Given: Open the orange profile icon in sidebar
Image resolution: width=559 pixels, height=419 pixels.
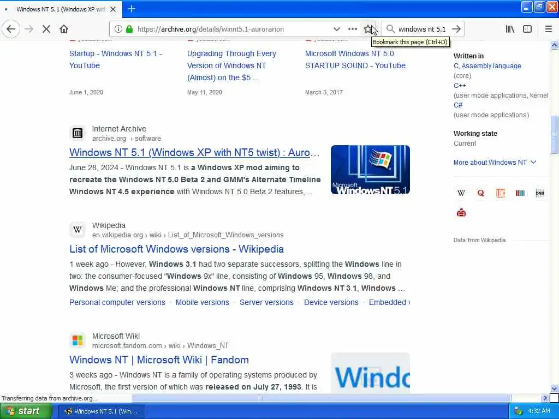Looking at the screenshot, I should pos(501,193).
